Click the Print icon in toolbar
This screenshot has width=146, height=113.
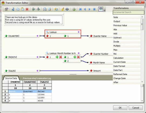[x=45, y=9]
